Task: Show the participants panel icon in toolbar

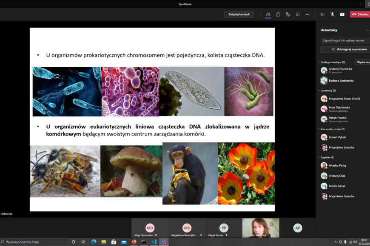Action: pos(268,14)
